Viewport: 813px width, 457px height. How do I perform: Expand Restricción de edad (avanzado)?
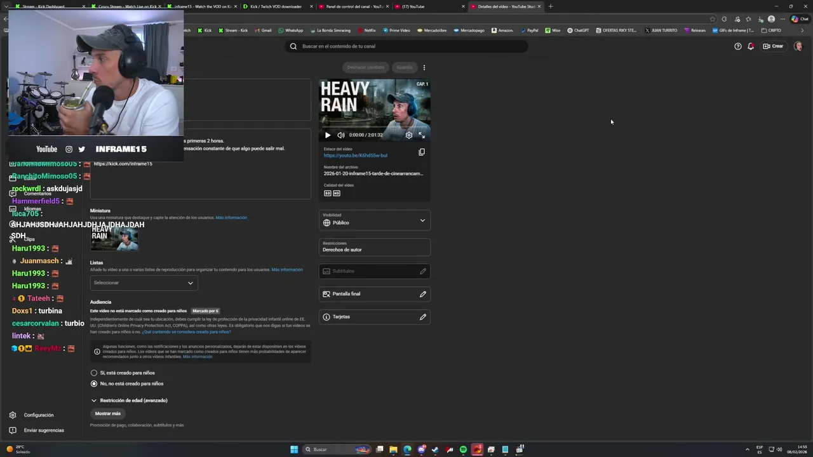(129, 401)
